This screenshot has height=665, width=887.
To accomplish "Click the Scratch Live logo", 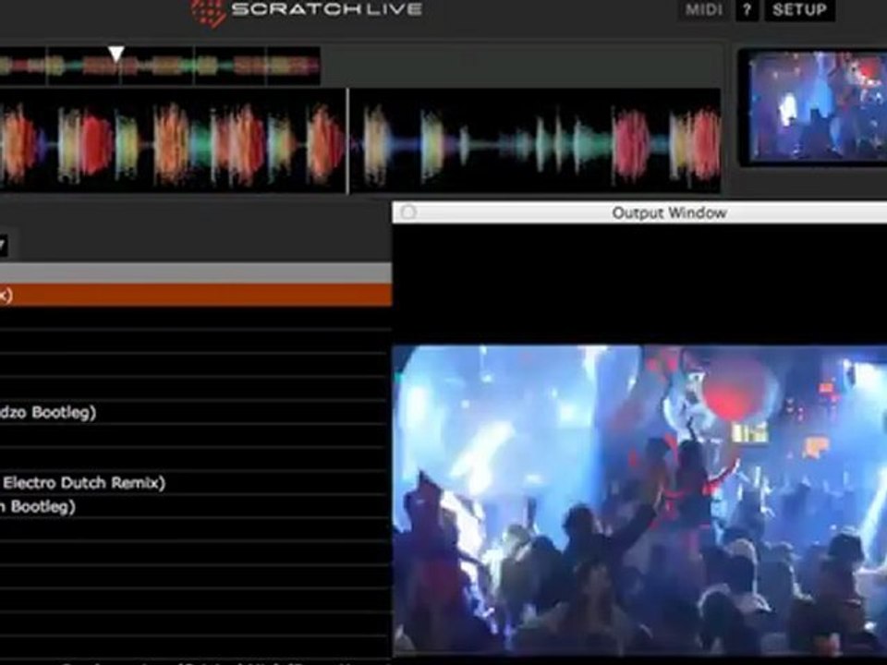I will [x=306, y=10].
